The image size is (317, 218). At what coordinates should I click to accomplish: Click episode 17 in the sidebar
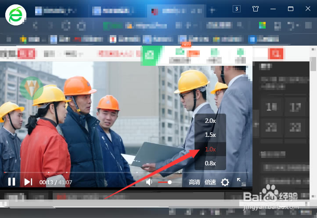coord(295,107)
